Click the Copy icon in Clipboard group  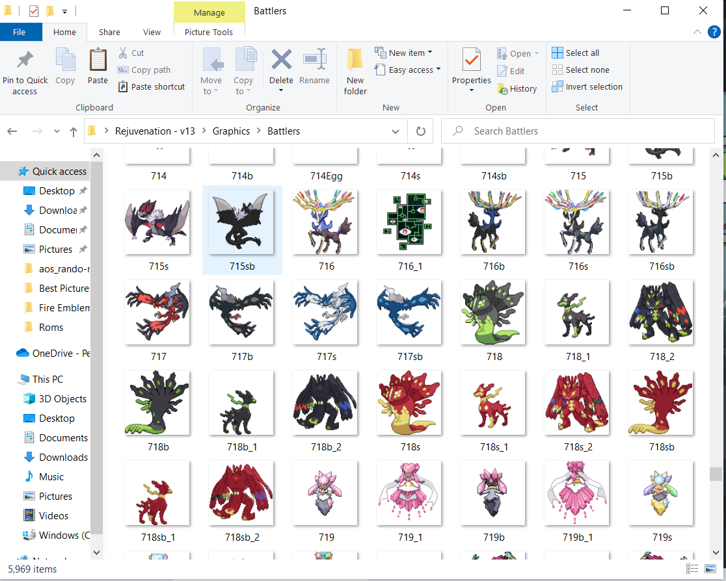(x=65, y=60)
